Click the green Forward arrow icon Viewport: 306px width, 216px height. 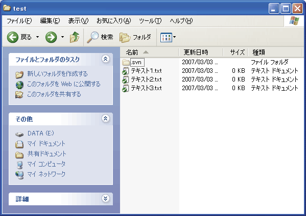click(51, 37)
